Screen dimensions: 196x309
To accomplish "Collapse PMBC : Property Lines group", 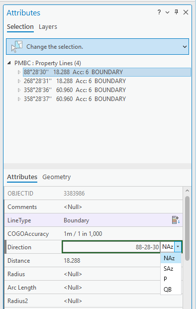I will coord(9,63).
